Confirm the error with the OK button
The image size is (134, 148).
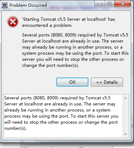pos(72,82)
